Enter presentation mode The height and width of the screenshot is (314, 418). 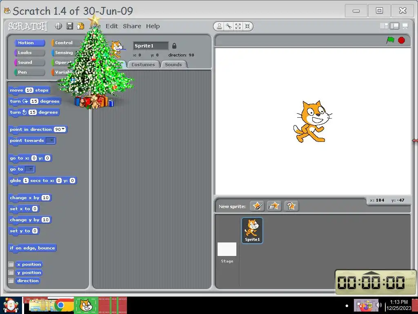pos(405,26)
